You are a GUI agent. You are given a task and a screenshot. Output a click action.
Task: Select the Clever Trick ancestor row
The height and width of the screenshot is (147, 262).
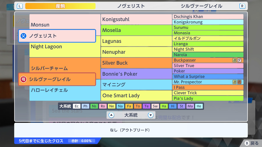click(x=208, y=93)
